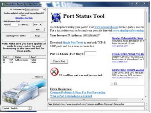The height and width of the screenshot is (113, 151).
Task: Click the Begin button
Action: (x=38, y=36)
